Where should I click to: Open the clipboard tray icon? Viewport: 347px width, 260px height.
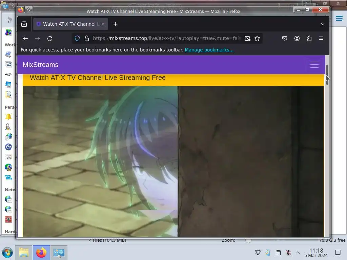coord(278,253)
